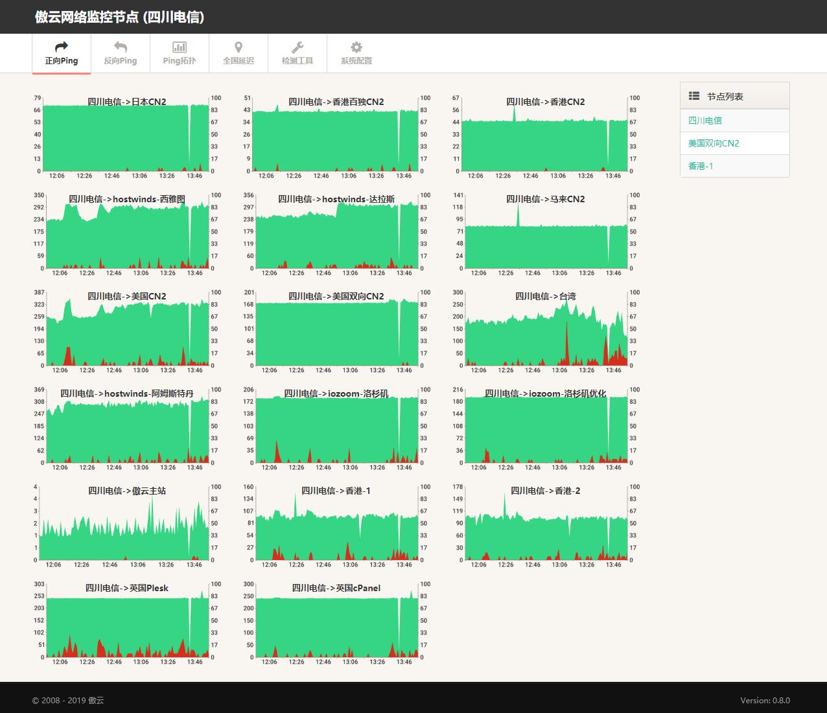Click the gear icon for 系统配置
This screenshot has width=827, height=713.
(x=356, y=47)
